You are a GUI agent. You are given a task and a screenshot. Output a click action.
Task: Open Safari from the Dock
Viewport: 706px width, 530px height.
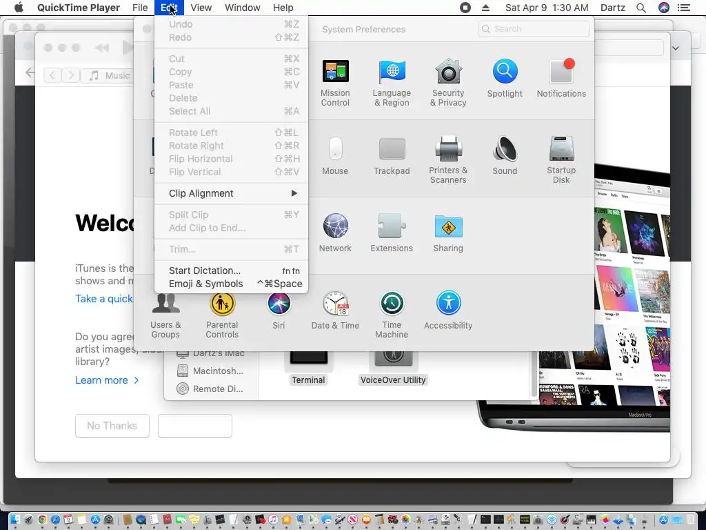coord(55,520)
